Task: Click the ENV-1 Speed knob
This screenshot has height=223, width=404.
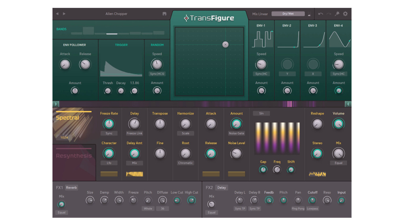Action: point(261,64)
